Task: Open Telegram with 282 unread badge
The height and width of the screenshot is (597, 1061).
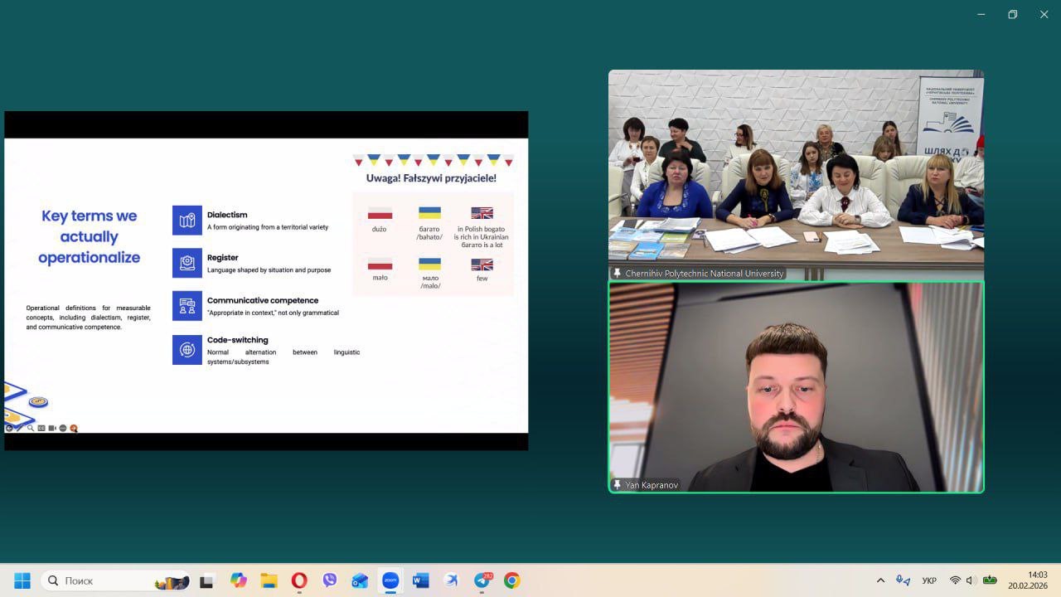Action: point(482,580)
